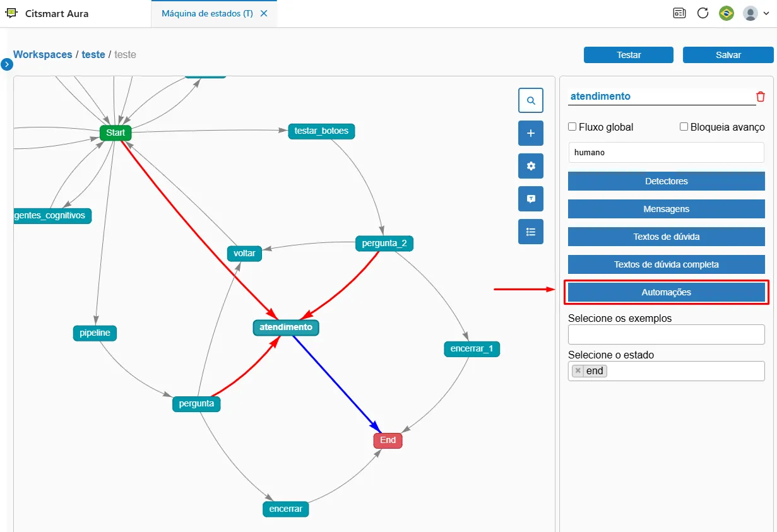Image resolution: width=777 pixels, height=532 pixels.
Task: Click the Salvar button
Action: point(728,55)
